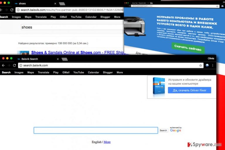Click the Baisvik search text box
225x150 pixels.
pyautogui.click(x=96, y=130)
